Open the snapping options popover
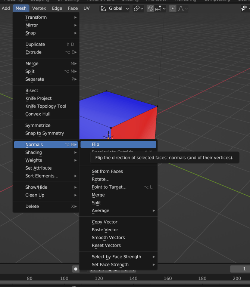Viewport: 250px width, 287px height. pos(160,9)
